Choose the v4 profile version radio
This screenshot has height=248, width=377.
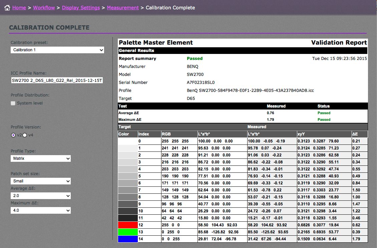pos(25,135)
